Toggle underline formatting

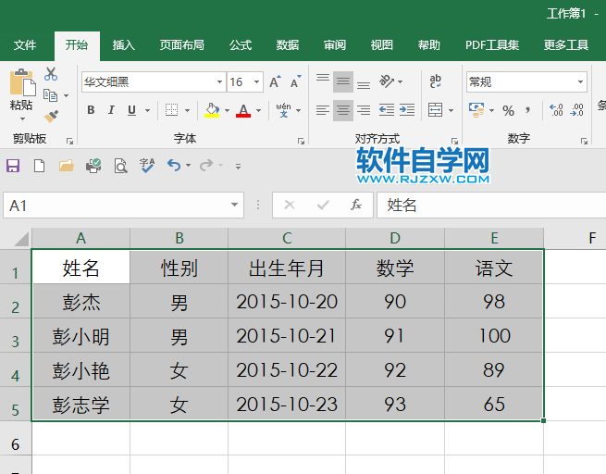[131, 110]
